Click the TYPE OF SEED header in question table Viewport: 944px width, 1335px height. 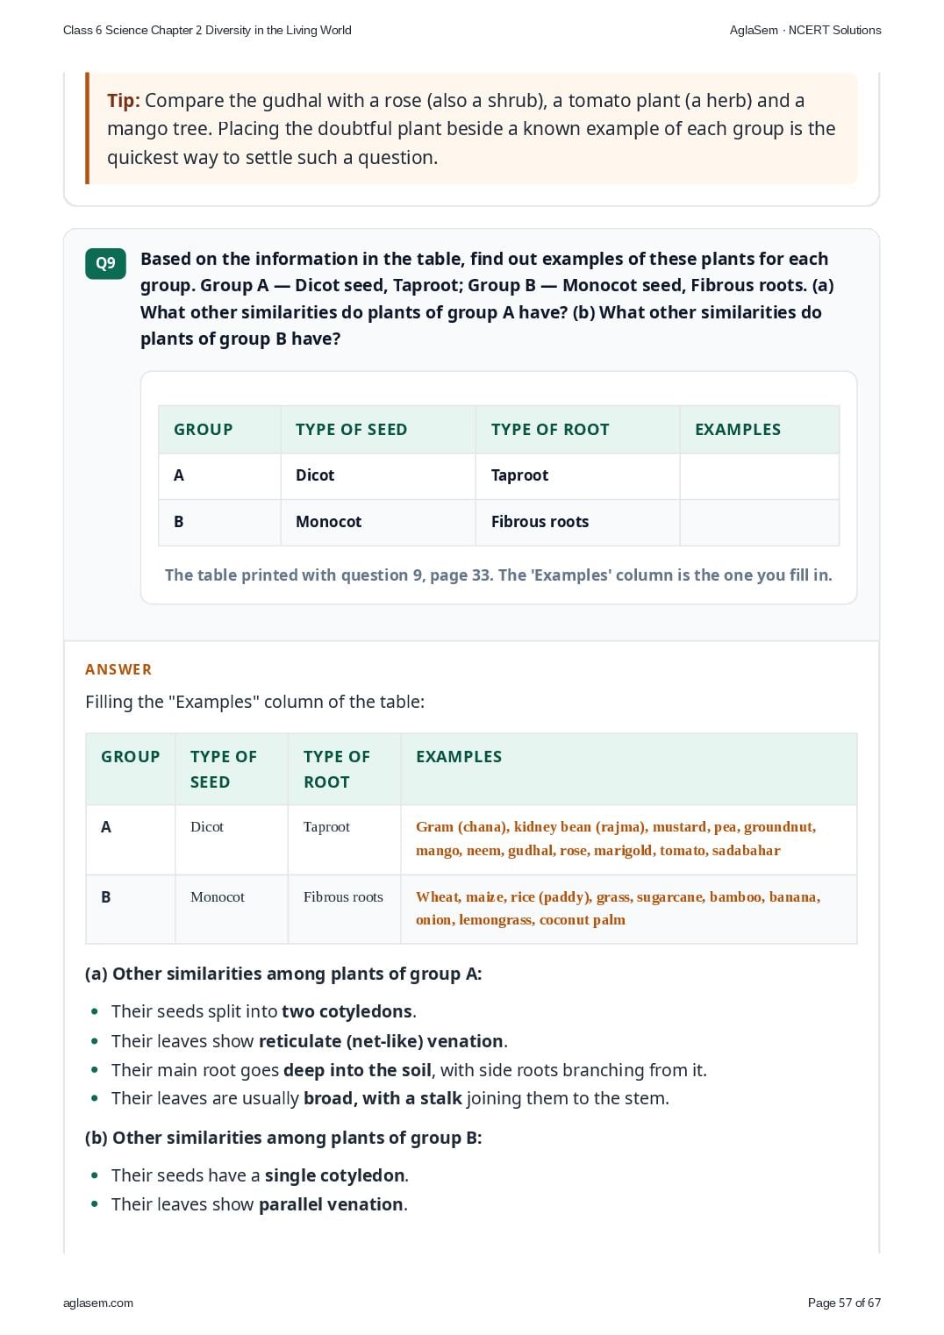378,430
